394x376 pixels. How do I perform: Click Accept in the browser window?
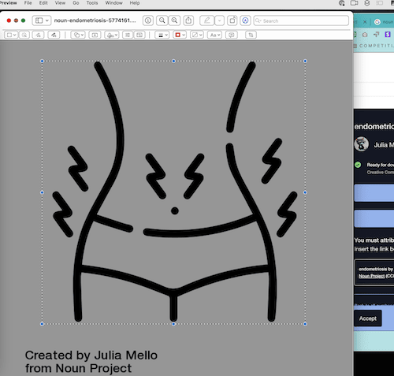(368, 318)
